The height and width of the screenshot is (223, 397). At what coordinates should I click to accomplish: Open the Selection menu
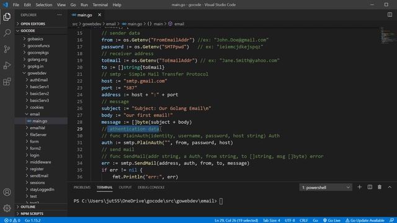44,5
